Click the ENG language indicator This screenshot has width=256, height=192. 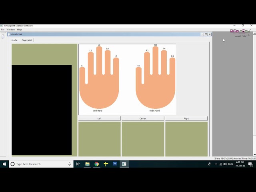pyautogui.click(x=230, y=164)
